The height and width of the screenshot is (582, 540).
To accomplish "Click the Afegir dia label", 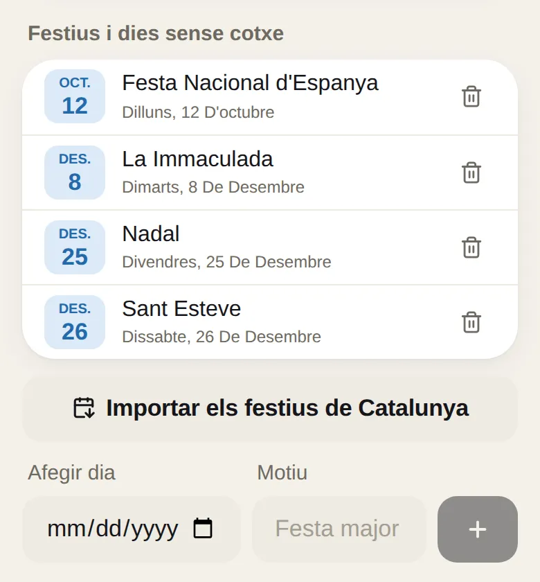I will 71,473.
